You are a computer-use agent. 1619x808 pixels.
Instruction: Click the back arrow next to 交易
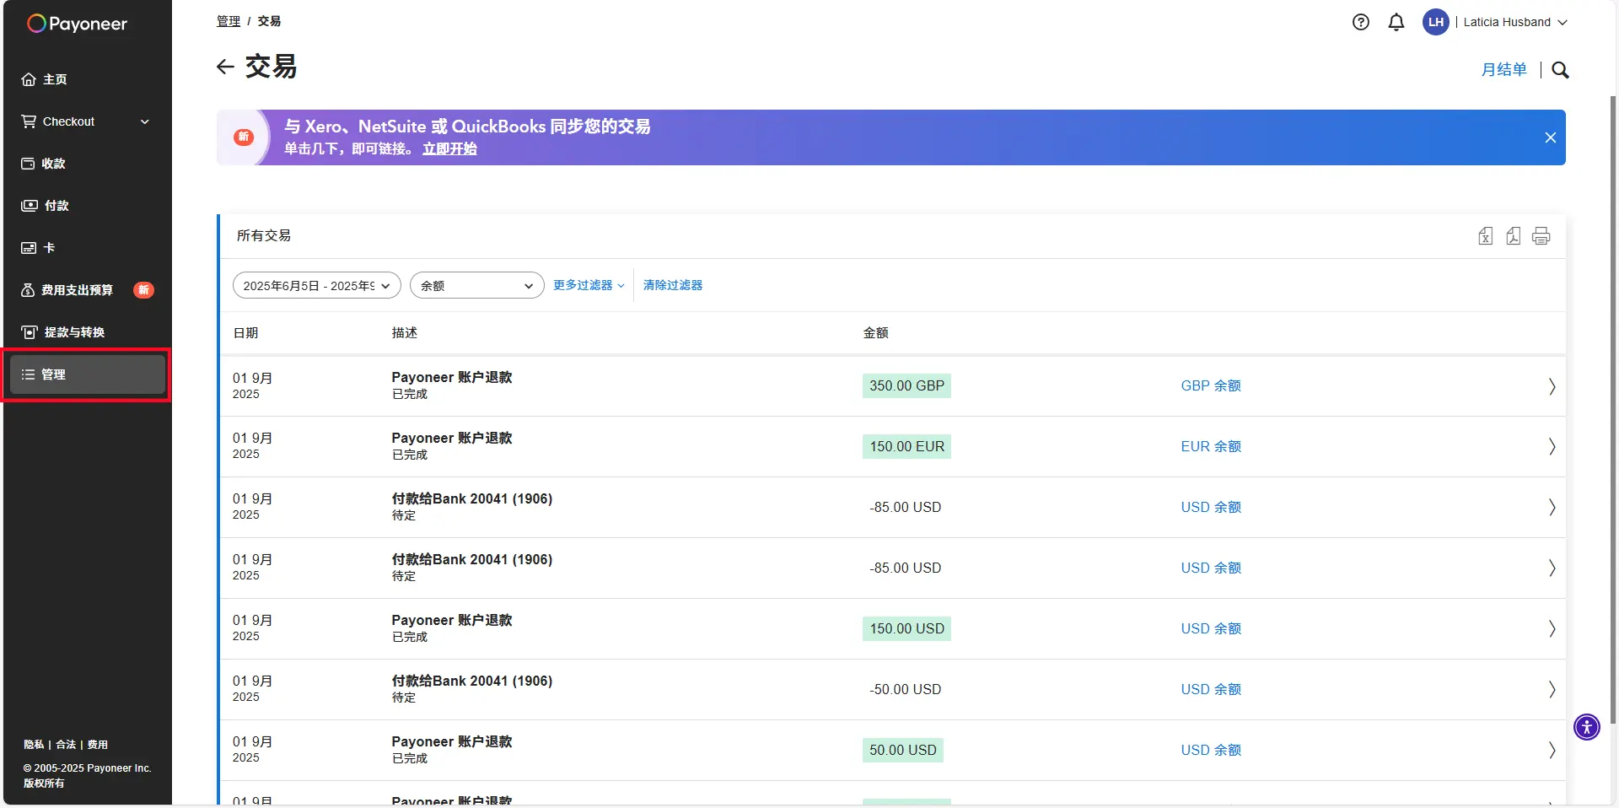pos(225,67)
